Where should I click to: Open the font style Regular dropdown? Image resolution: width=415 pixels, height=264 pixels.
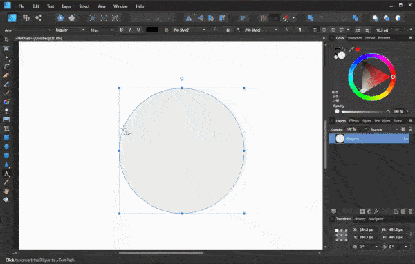(x=70, y=30)
